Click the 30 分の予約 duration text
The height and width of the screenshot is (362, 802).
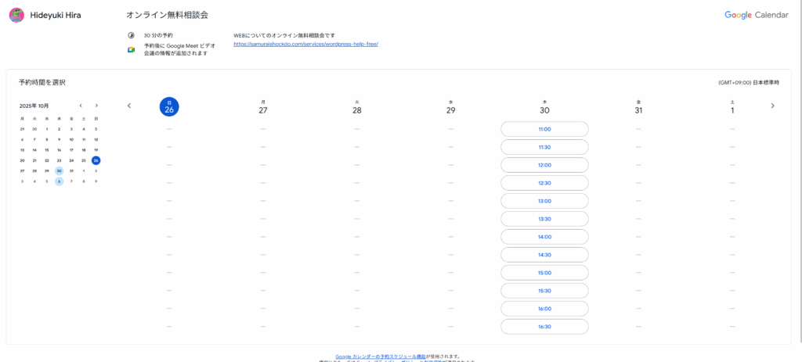(x=158, y=36)
